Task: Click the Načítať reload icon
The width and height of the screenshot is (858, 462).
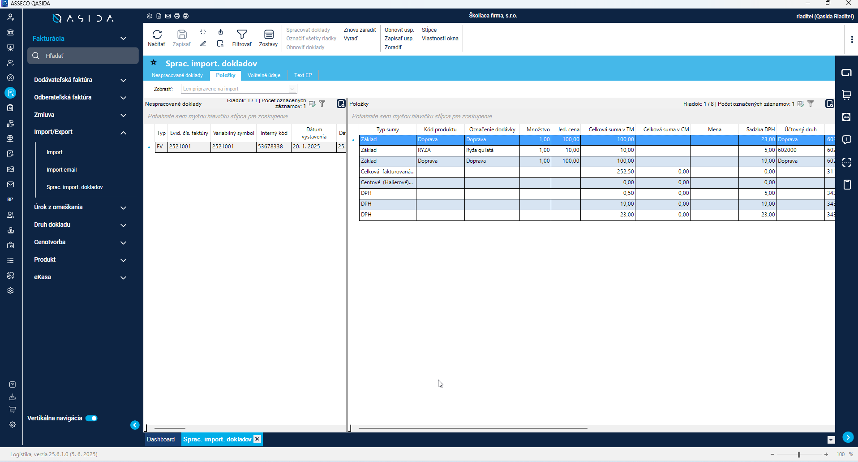Action: coord(157,35)
